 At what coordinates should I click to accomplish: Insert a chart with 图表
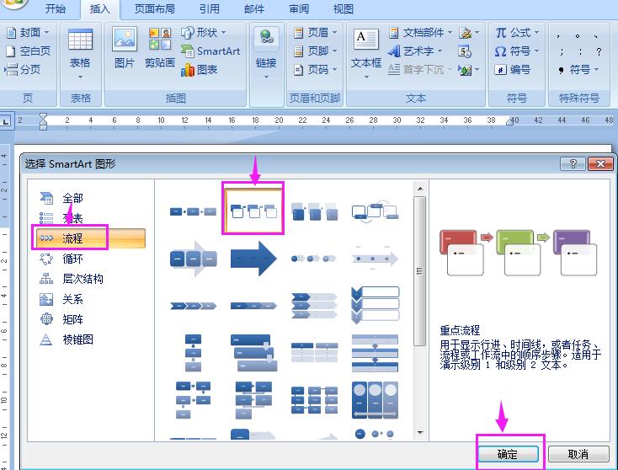[x=200, y=70]
